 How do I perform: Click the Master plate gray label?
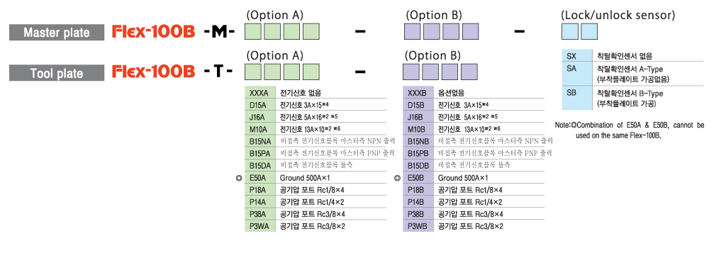[57, 33]
